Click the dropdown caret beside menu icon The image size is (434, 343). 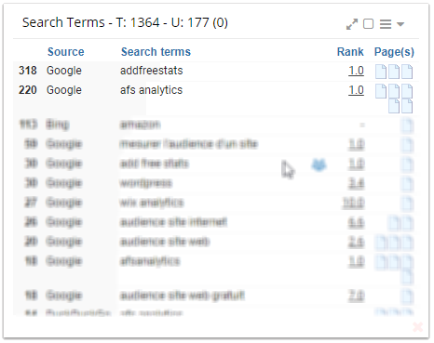point(400,24)
